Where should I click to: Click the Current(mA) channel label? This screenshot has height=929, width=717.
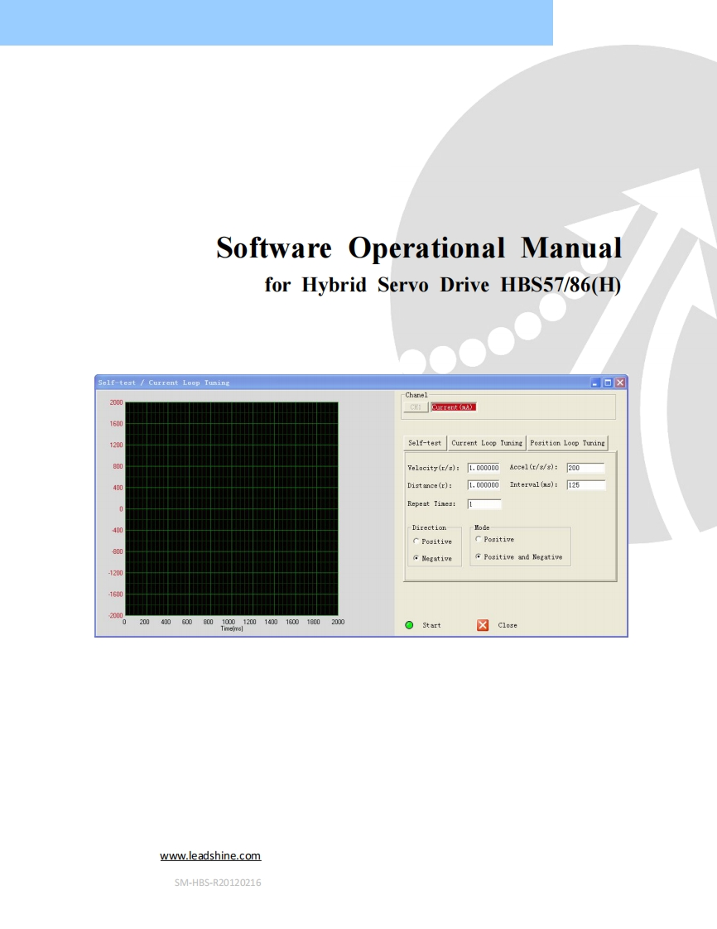452,408
